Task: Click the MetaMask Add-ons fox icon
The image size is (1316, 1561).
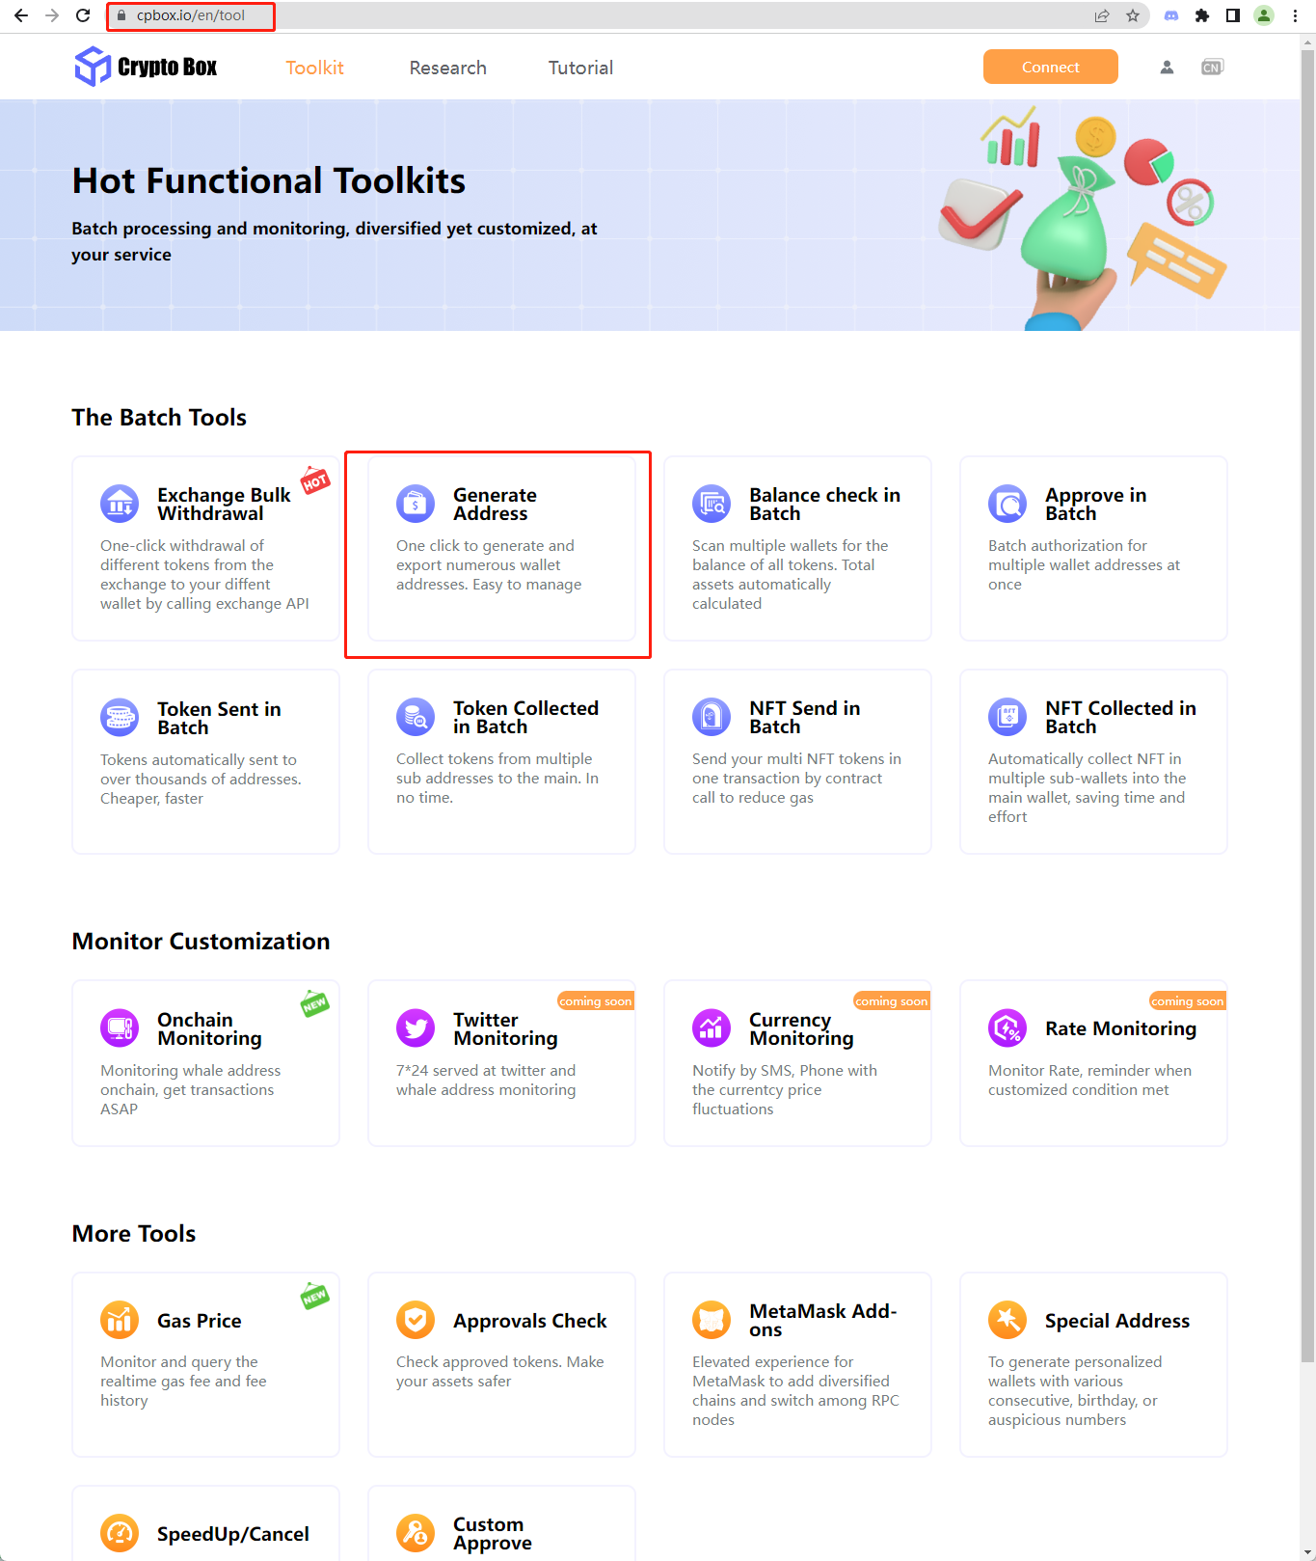Action: (712, 1320)
